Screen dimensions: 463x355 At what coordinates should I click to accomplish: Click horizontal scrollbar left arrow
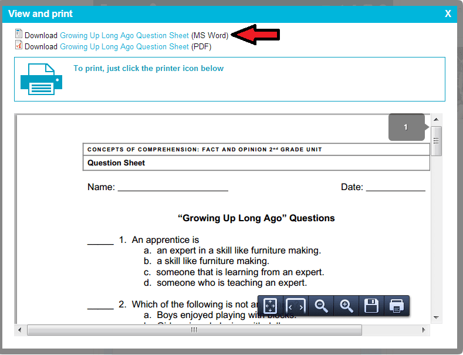20,330
